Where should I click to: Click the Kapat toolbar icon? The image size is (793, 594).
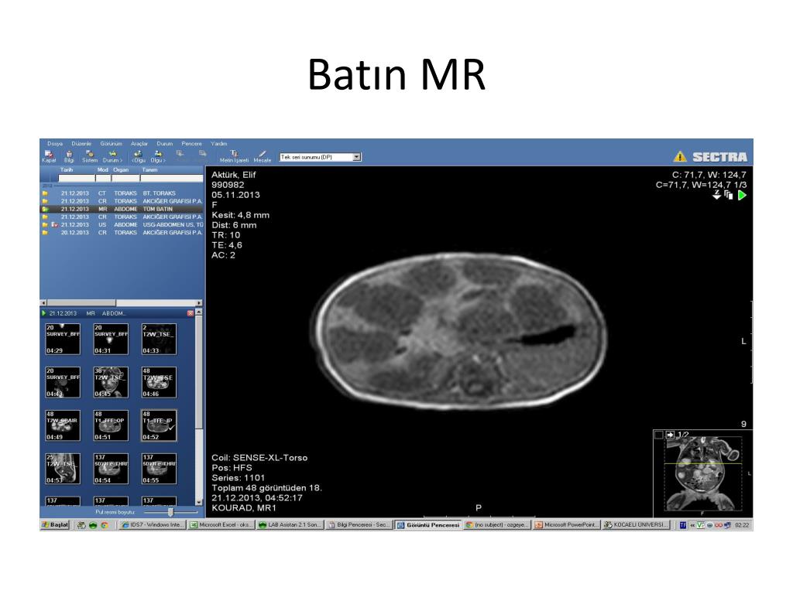click(x=49, y=156)
